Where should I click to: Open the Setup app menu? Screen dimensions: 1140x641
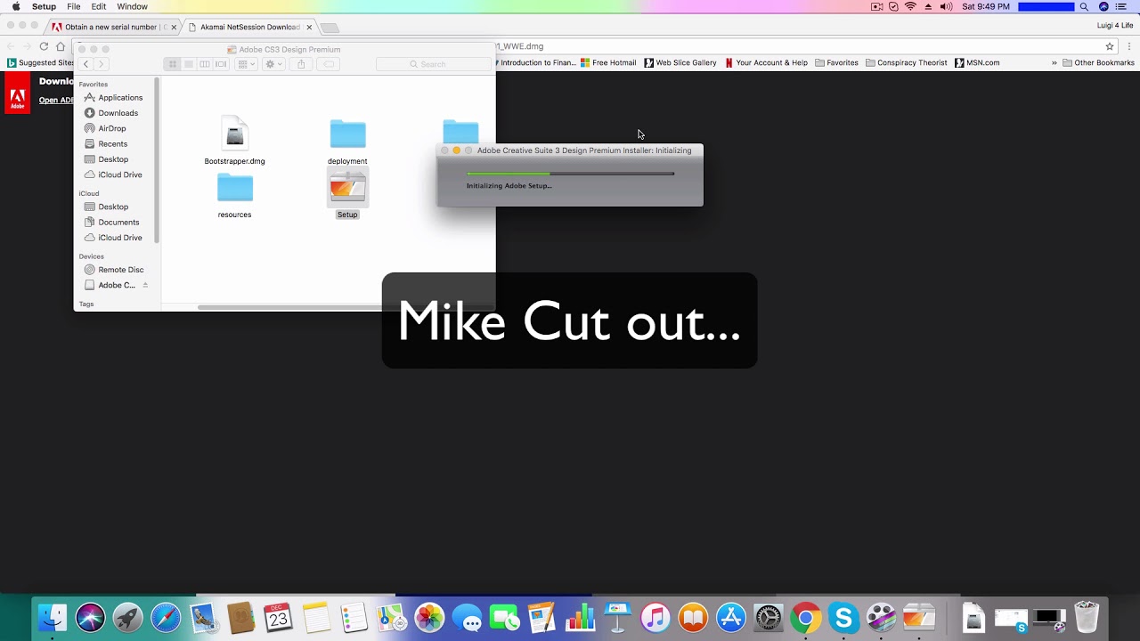tap(44, 6)
